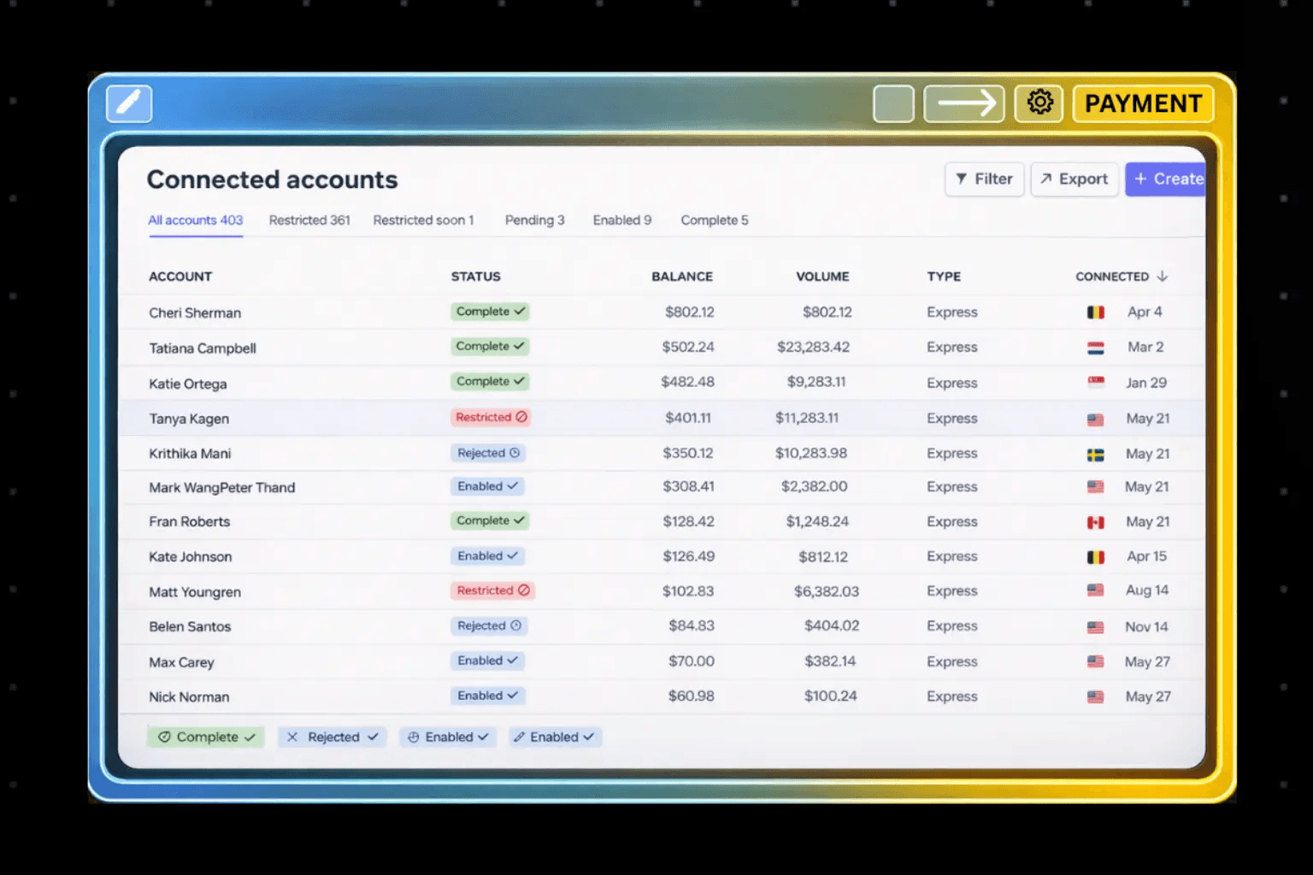Toggle the globe Enabled filter chip

pyautogui.click(x=448, y=737)
